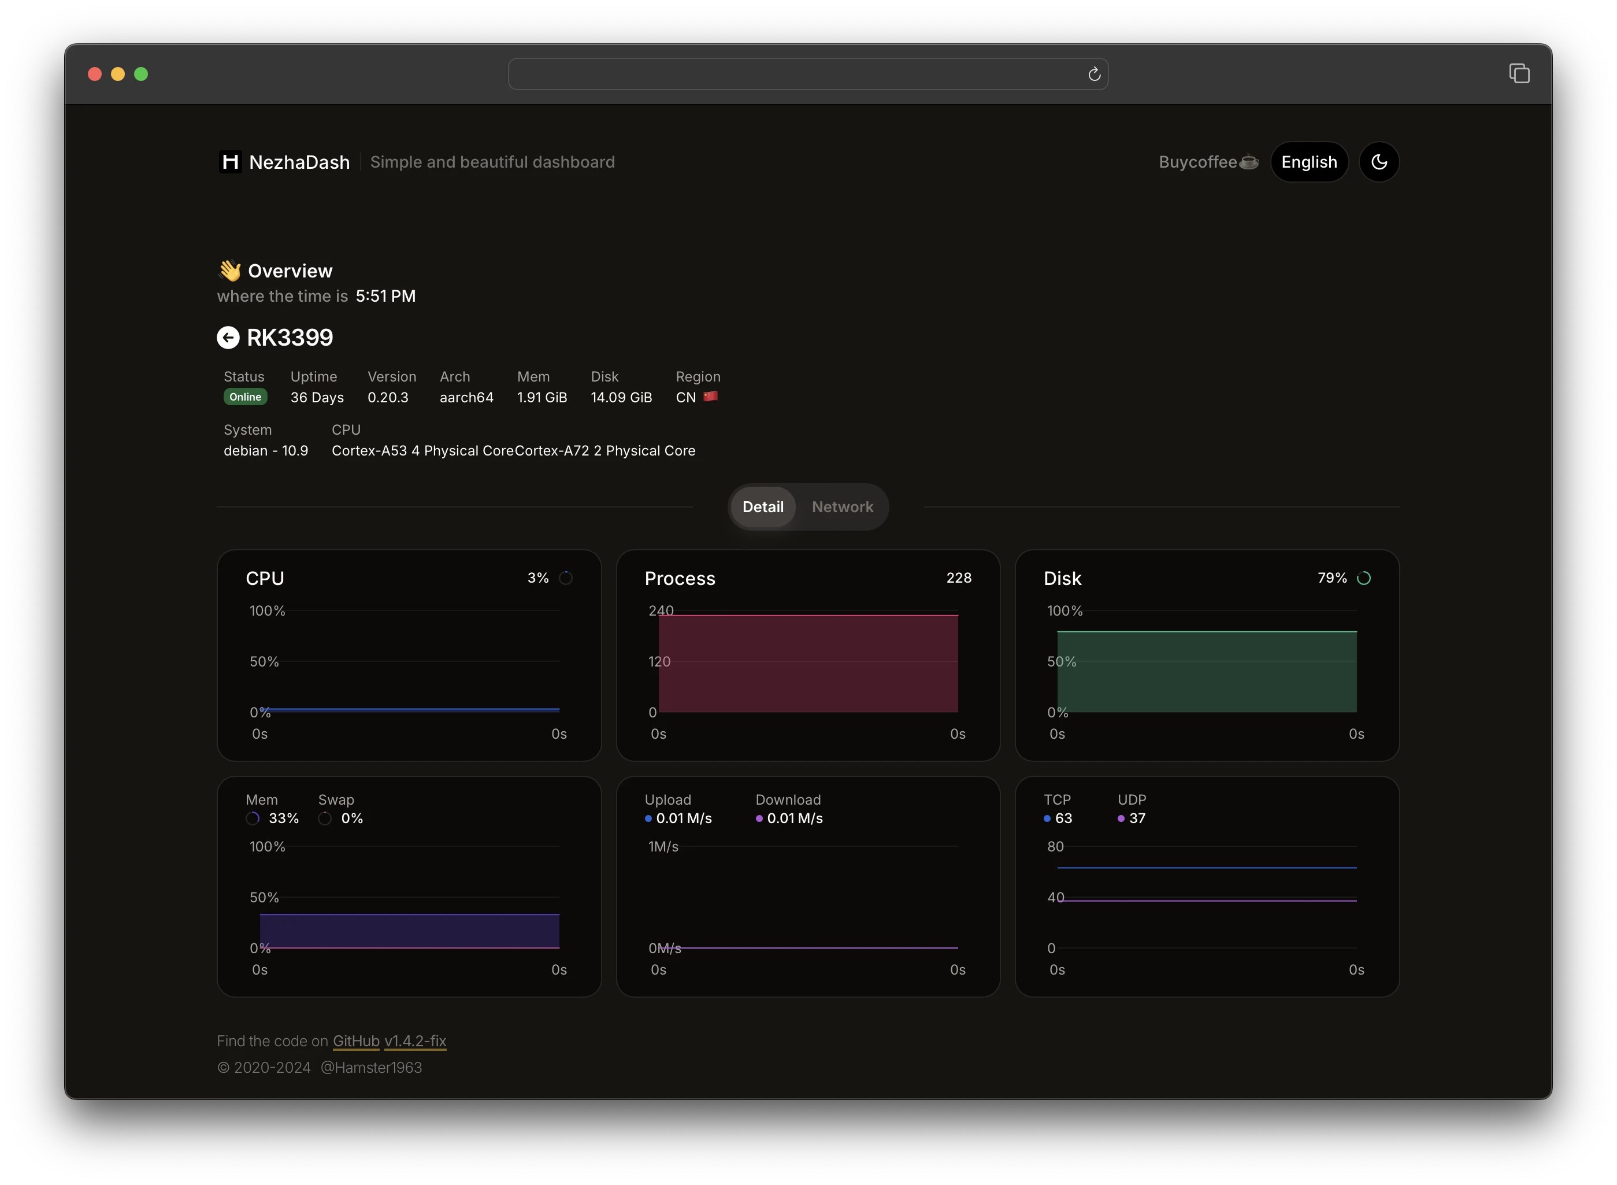Click the NezhaDash title text
The image size is (1617, 1185).
tap(299, 162)
